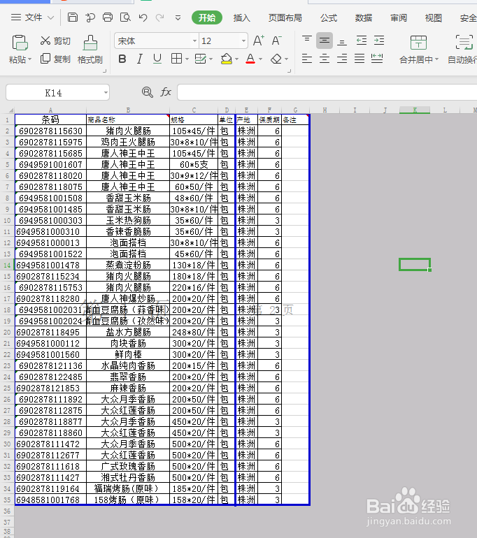Click the Name Box showing K14
Viewport: 477px width, 538px height.
[x=54, y=93]
